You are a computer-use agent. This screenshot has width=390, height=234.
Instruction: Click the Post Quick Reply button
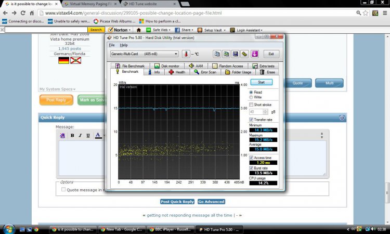[177, 202]
